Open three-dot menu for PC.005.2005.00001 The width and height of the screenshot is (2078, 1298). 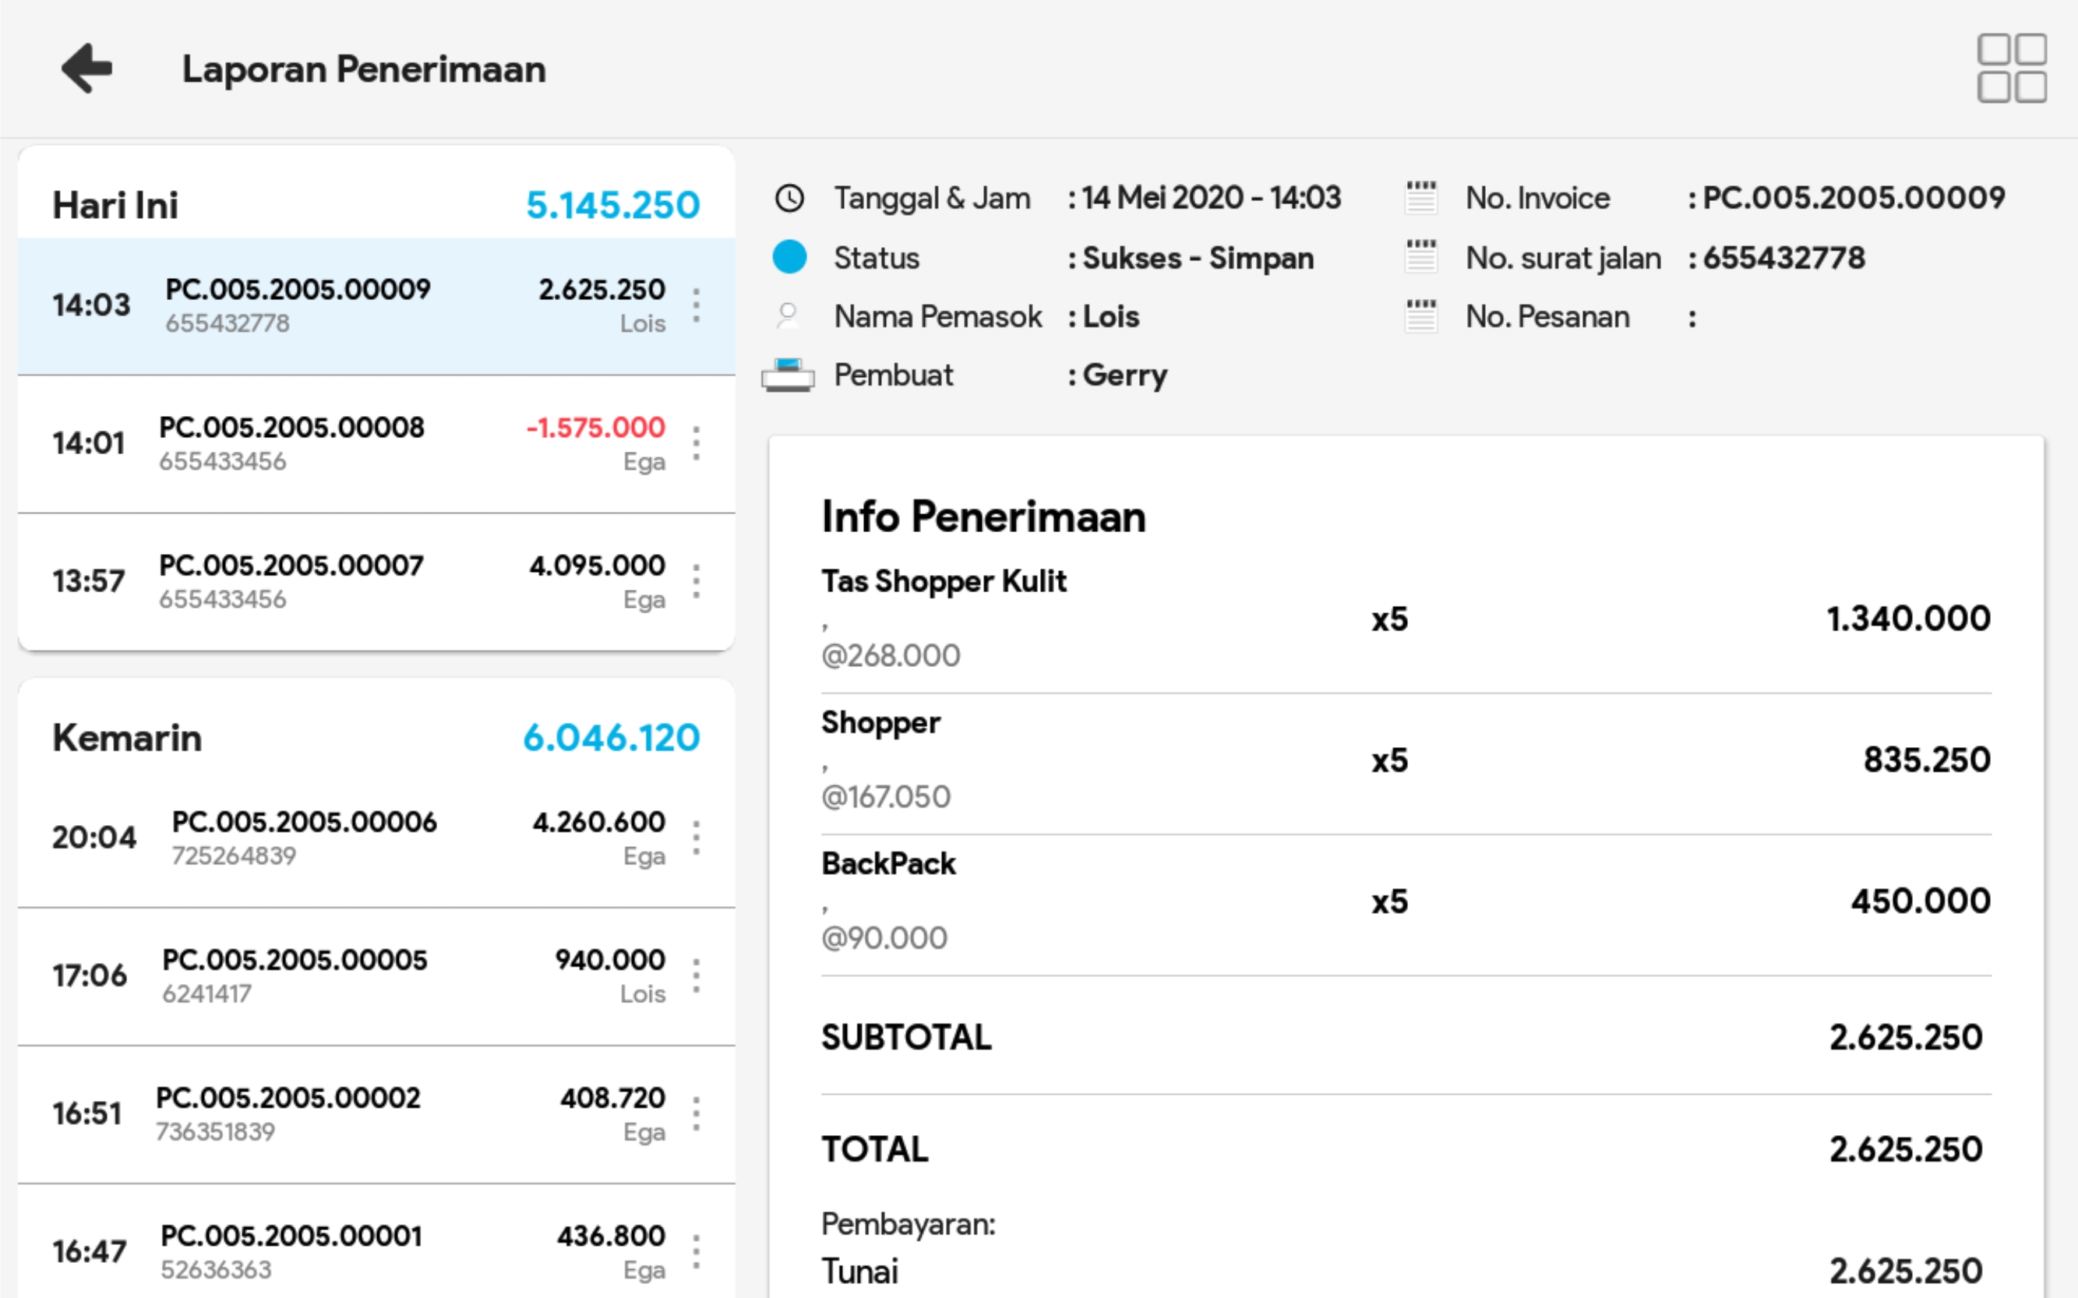coord(696,1253)
